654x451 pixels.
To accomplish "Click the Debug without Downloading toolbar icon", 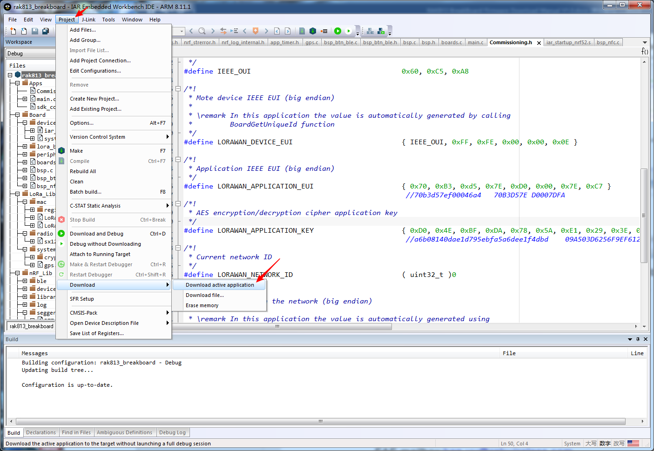I will (x=349, y=31).
